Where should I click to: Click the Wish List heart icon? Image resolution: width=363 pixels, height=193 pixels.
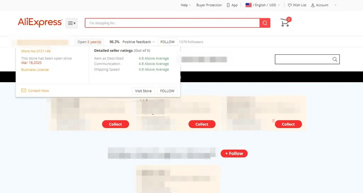click(290, 5)
